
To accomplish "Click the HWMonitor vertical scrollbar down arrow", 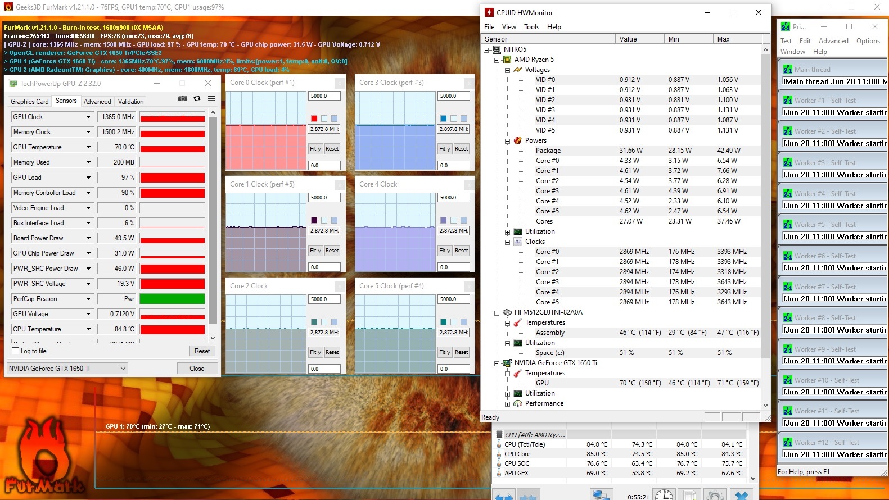I will [x=765, y=405].
